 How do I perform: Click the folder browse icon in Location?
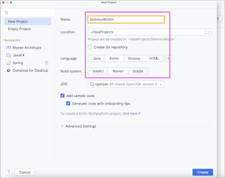[207, 32]
